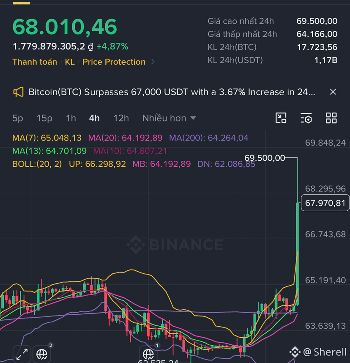The height and width of the screenshot is (363, 350).
Task: Tap the MA(200): 64.264,04 indicator label
Action: point(209,138)
